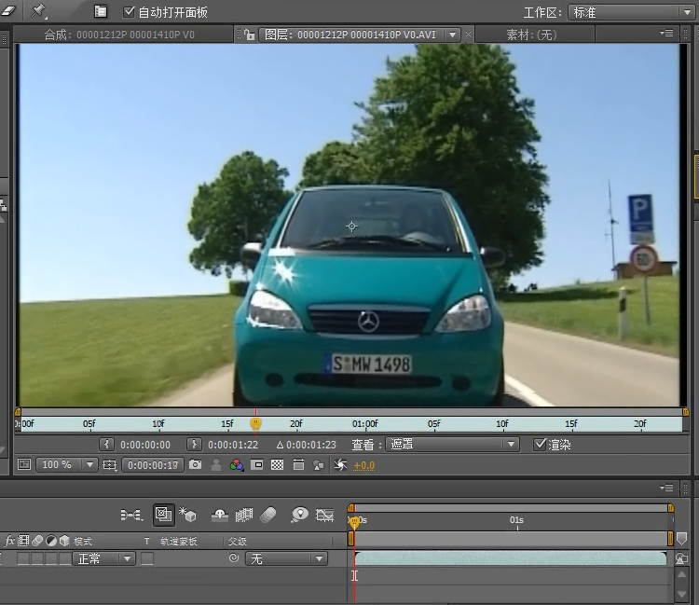This screenshot has width=699, height=605.
Task: Set out point to current time
Action: pyautogui.click(x=194, y=444)
